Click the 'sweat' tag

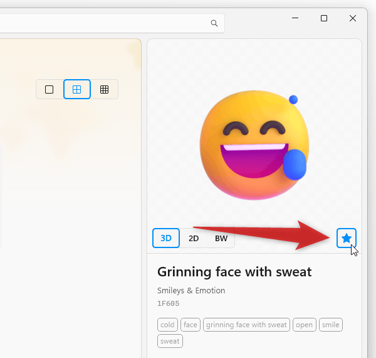pyautogui.click(x=170, y=341)
